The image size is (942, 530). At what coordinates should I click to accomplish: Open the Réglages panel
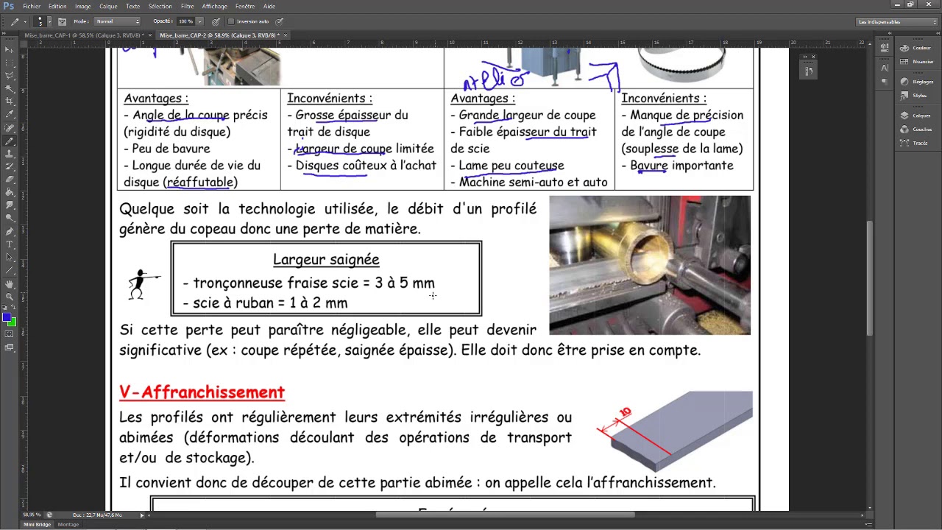(x=913, y=82)
